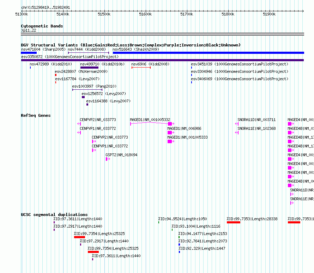This screenshot has width=314, height=273.
Task: Open gene SNORA11D|NR_003711 label
Action: pos(256,120)
